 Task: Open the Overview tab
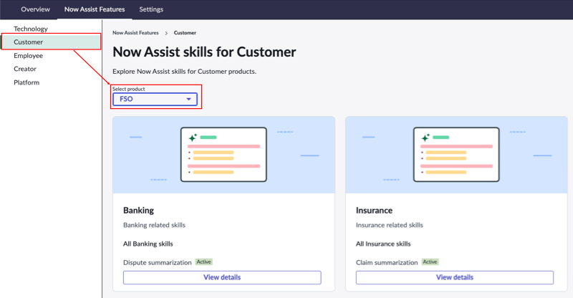[x=35, y=9]
